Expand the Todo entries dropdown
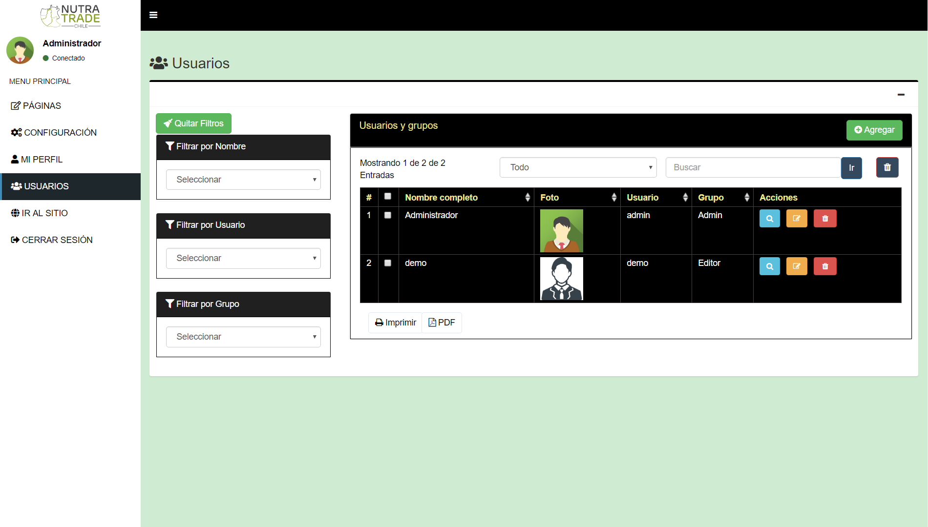 (578, 167)
